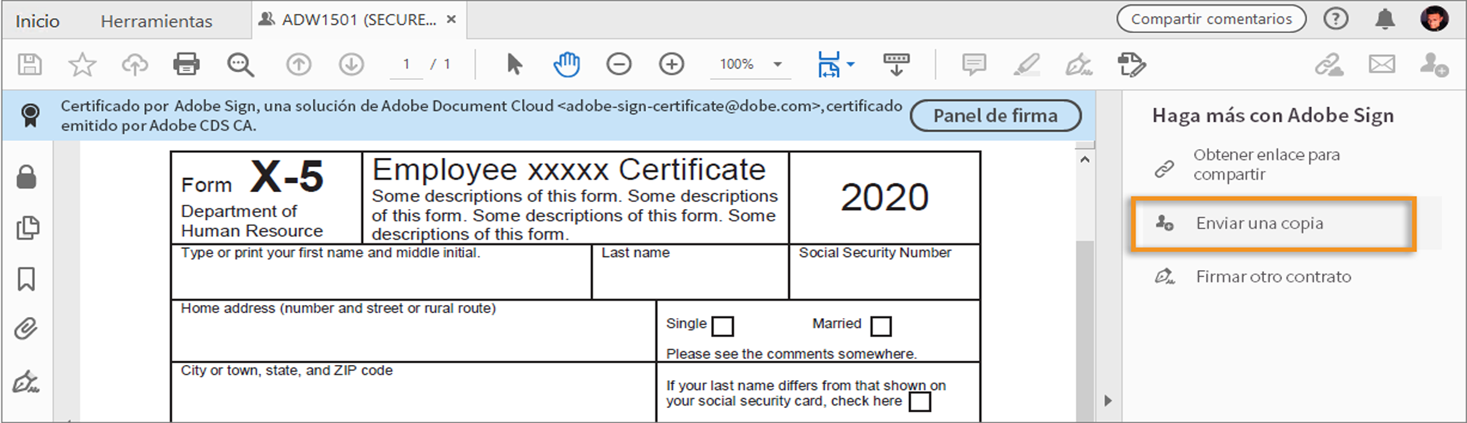Click the bookmark icon in sidebar
This screenshot has height=423, width=1467.
(26, 279)
